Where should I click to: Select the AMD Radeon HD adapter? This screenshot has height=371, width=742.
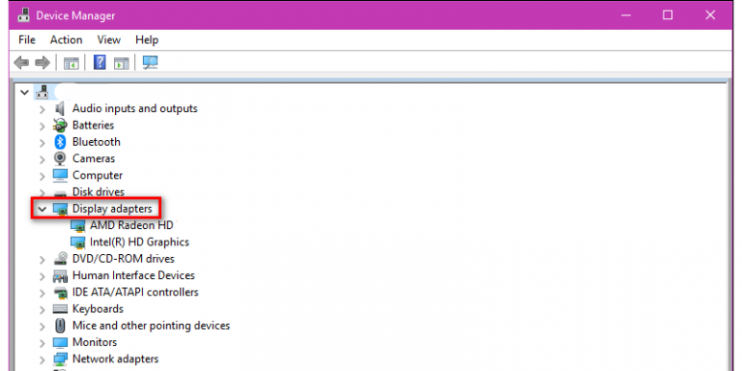[x=131, y=225]
